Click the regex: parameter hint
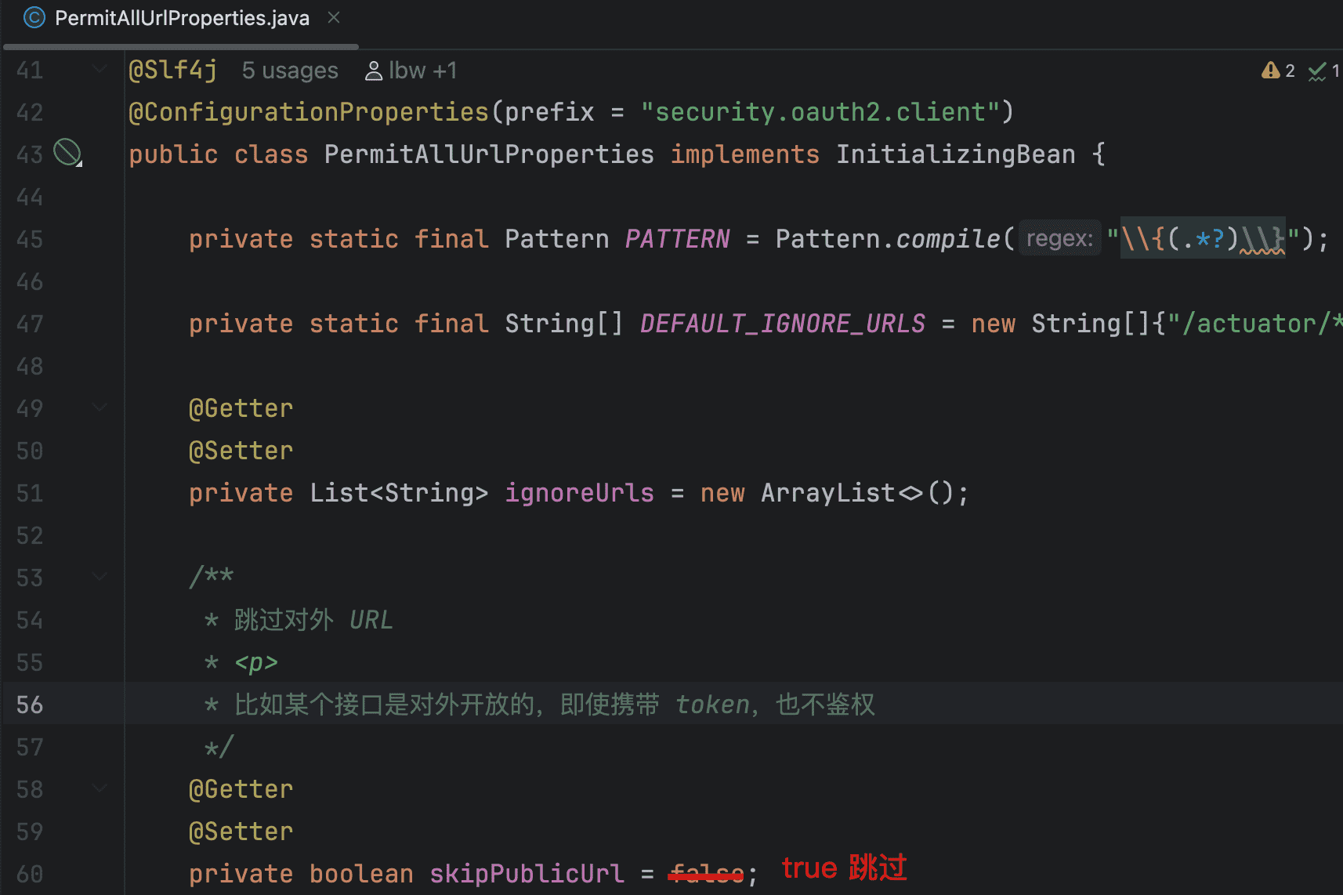 pyautogui.click(x=1059, y=238)
